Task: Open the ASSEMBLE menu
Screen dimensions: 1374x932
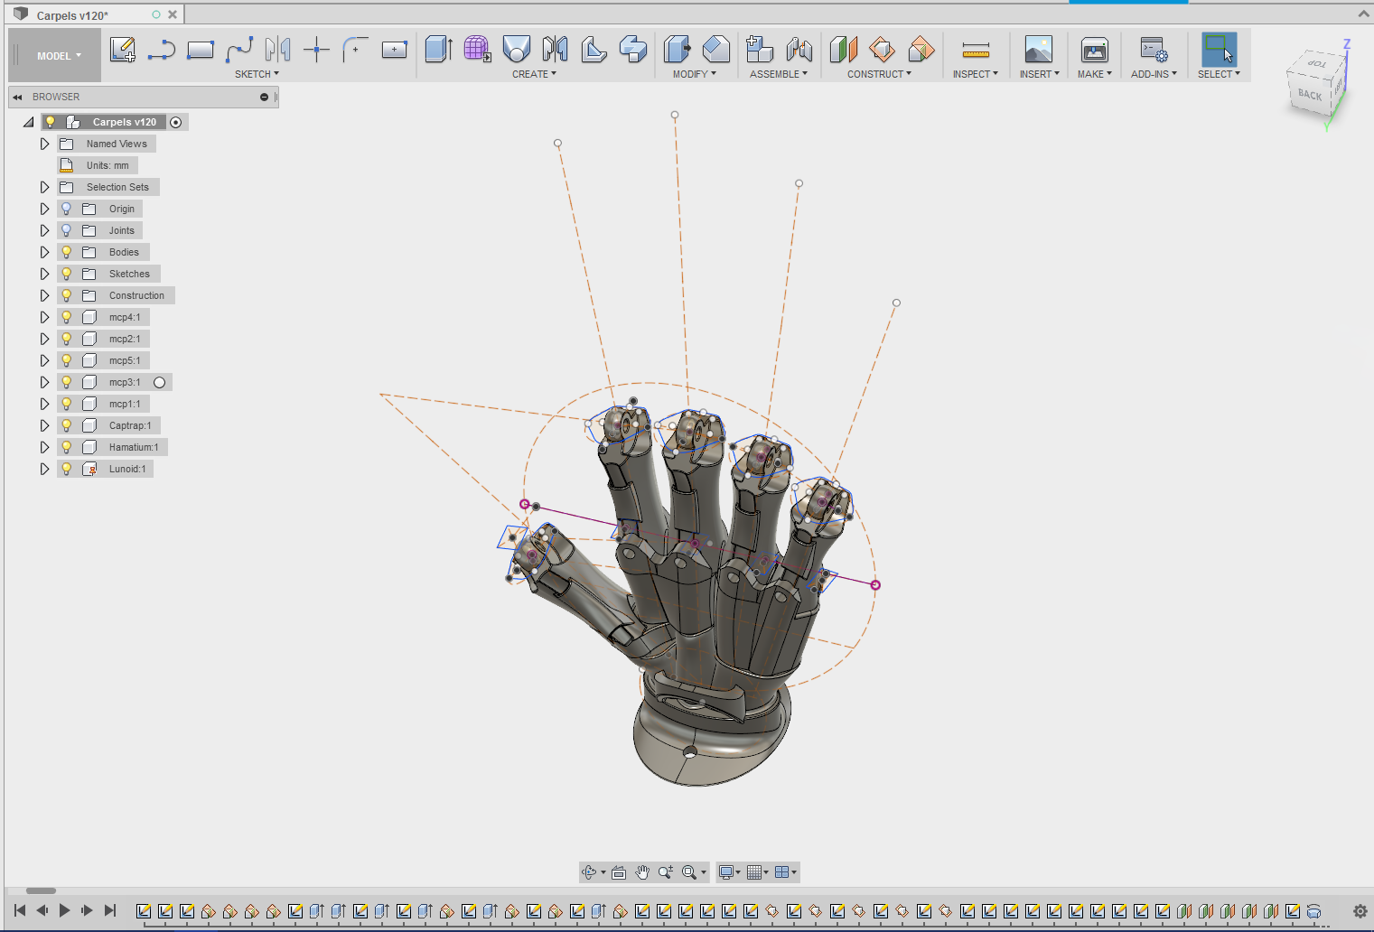Action: pyautogui.click(x=778, y=74)
